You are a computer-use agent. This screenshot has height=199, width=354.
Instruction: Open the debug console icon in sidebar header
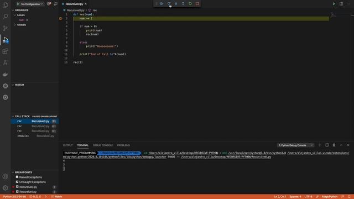coord(55,4)
